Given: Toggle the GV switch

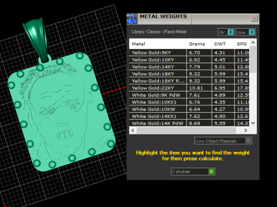Looking at the screenshot, I should click(226, 32).
